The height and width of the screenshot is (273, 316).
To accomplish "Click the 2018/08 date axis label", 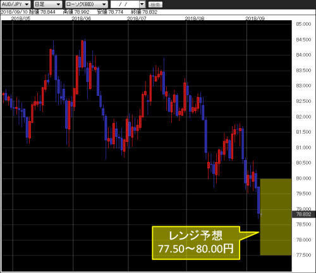I will [195, 18].
